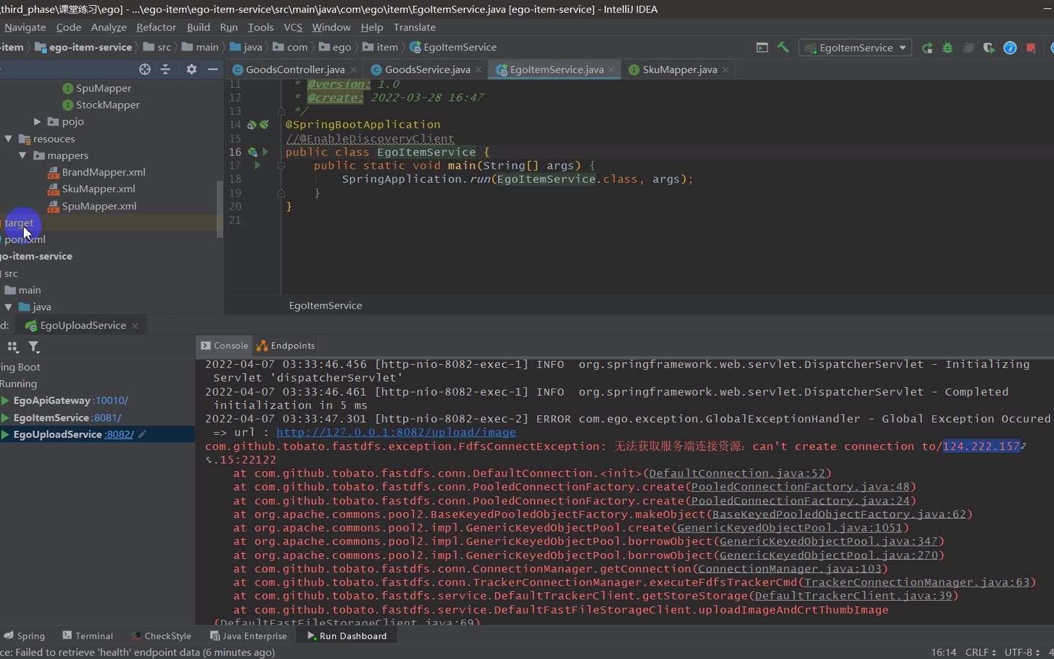Viewport: 1054px width, 659px height.
Task: Click the EgoApiGateway running arrow icon
Action: [5, 401]
